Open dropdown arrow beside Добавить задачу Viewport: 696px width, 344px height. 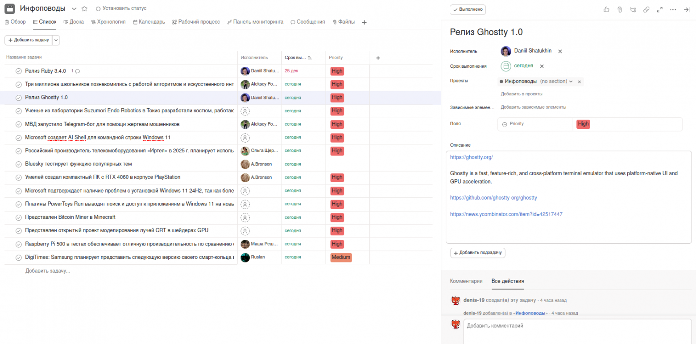pyautogui.click(x=56, y=40)
